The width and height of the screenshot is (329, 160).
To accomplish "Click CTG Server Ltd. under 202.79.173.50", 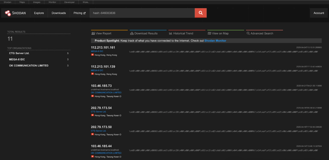I will tap(99, 131).
